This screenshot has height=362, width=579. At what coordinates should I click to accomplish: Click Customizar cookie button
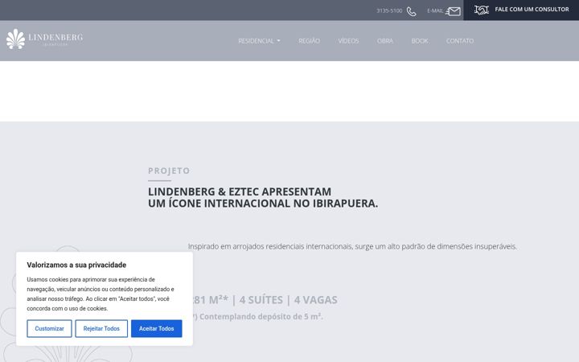pyautogui.click(x=50, y=328)
